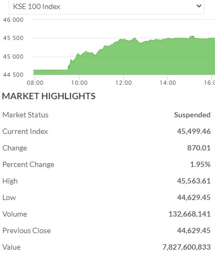Click the Change value 870.01
215x255 pixels.
point(199,148)
